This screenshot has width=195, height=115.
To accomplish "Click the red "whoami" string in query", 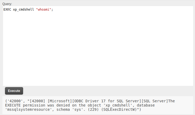I will click(43, 10).
